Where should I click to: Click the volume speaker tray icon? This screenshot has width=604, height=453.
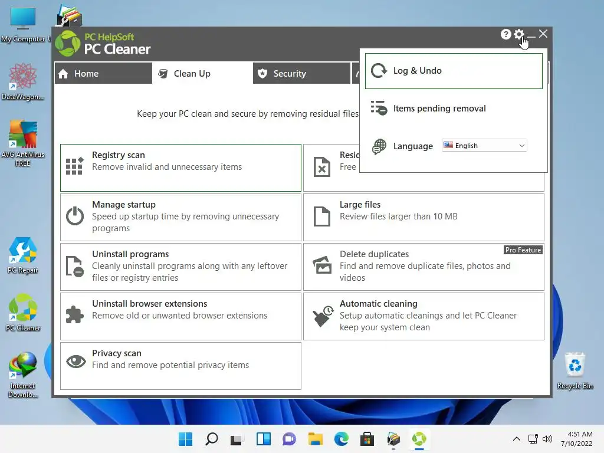point(547,439)
